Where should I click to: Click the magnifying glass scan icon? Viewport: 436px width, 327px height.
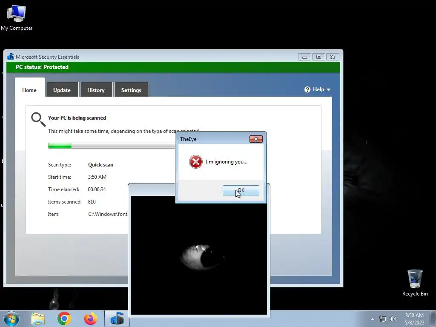pyautogui.click(x=38, y=120)
